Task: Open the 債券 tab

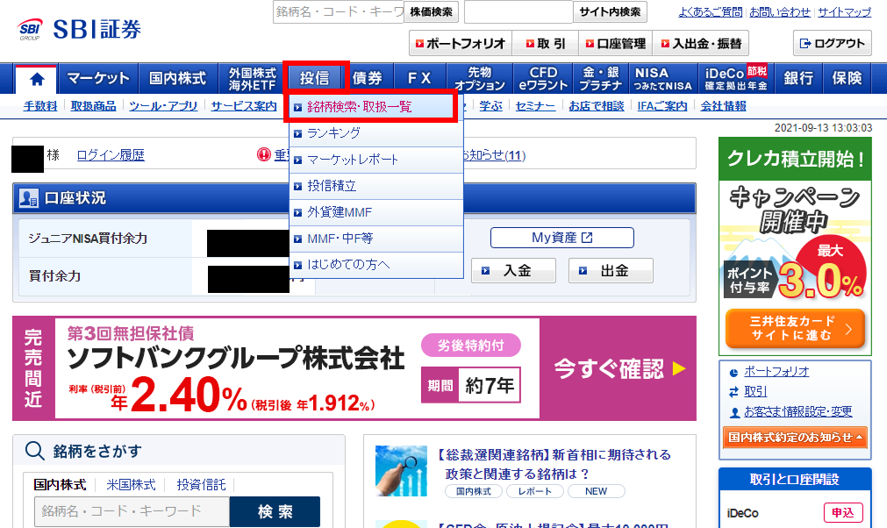Action: click(367, 78)
